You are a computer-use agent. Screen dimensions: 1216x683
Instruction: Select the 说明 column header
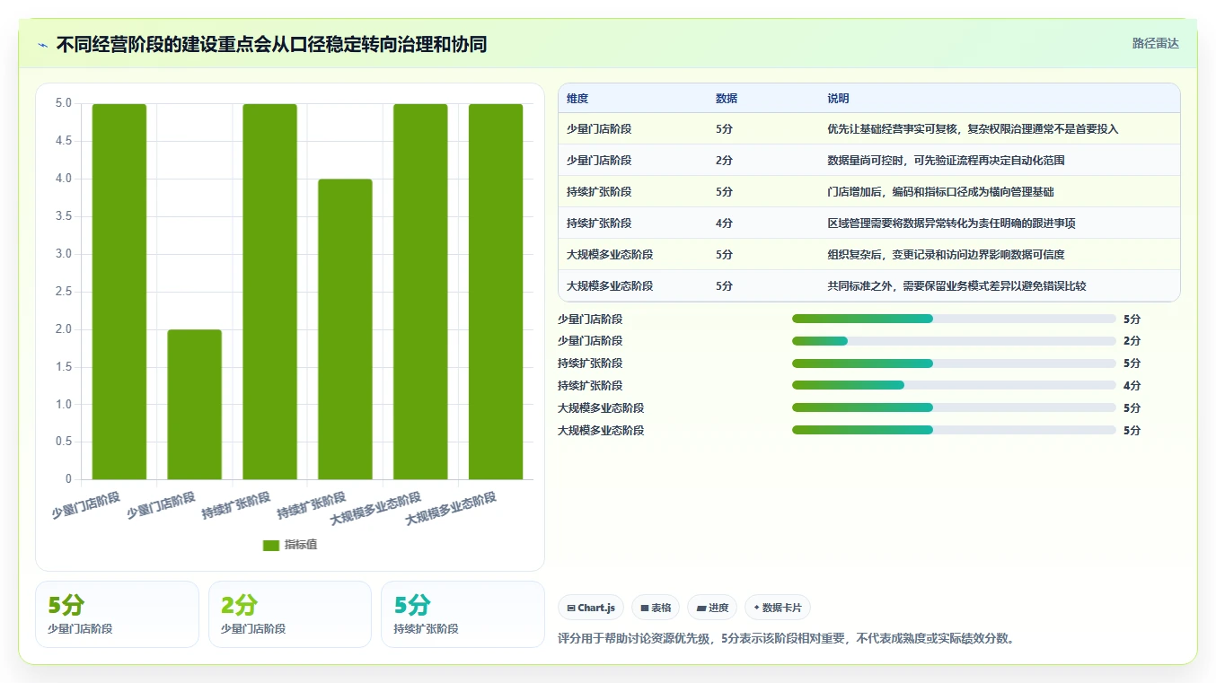838,99
